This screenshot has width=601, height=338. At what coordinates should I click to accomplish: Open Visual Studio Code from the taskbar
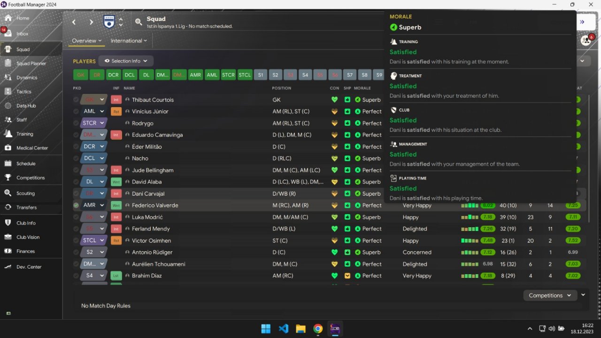tap(284, 329)
